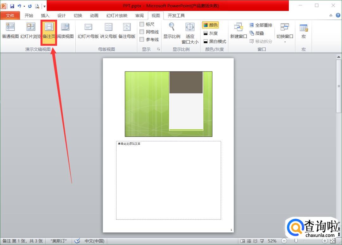342x245 pixels.
Task: Click New Window (新建窗口)
Action: pyautogui.click(x=238, y=31)
